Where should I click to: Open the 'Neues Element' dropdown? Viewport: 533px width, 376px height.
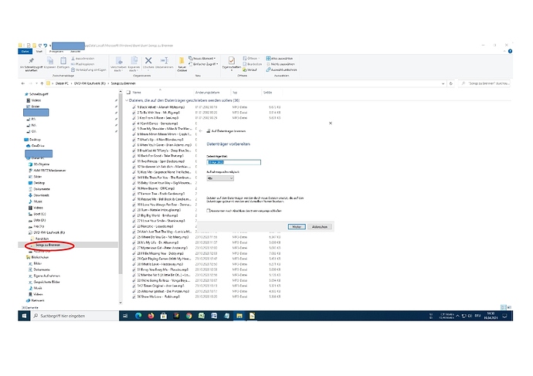[x=202, y=58]
